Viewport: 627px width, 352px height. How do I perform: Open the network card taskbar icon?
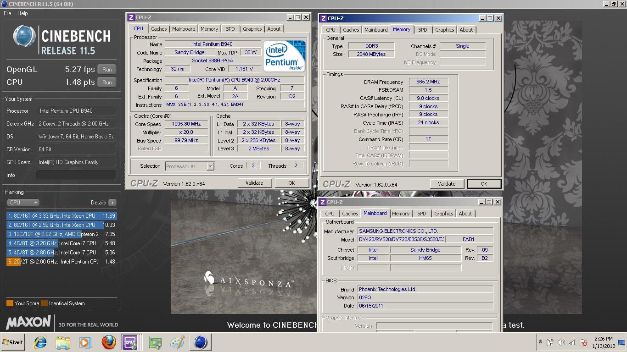(x=155, y=342)
